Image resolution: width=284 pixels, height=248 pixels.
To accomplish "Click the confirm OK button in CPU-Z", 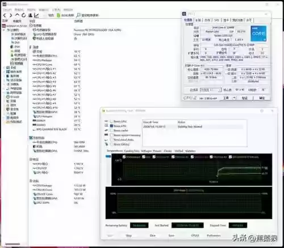I will tap(262, 98).
